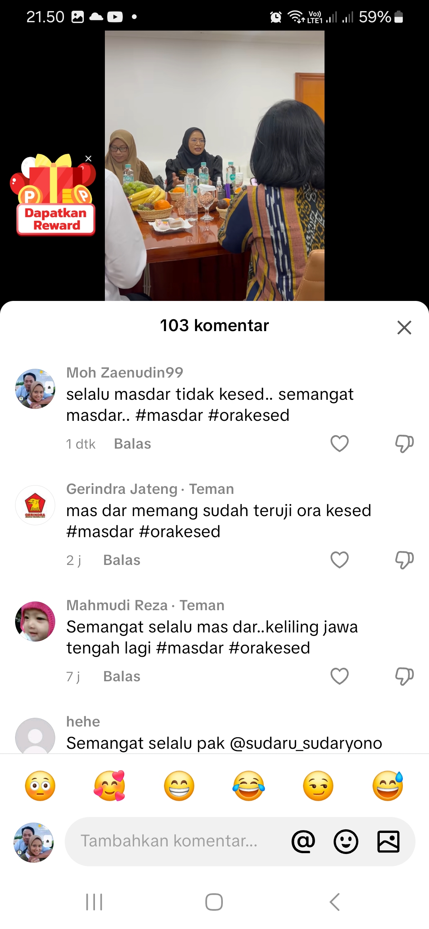Reply to Mahmudi Reza's comment via Balas
Viewport: 429px width, 929px height.
pyautogui.click(x=122, y=676)
